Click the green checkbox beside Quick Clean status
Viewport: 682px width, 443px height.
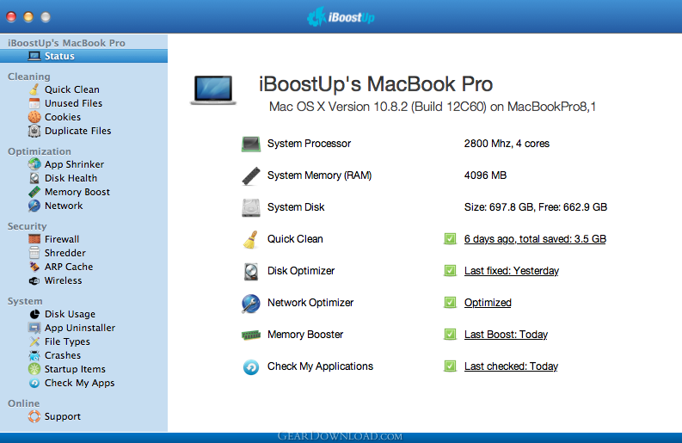[450, 239]
